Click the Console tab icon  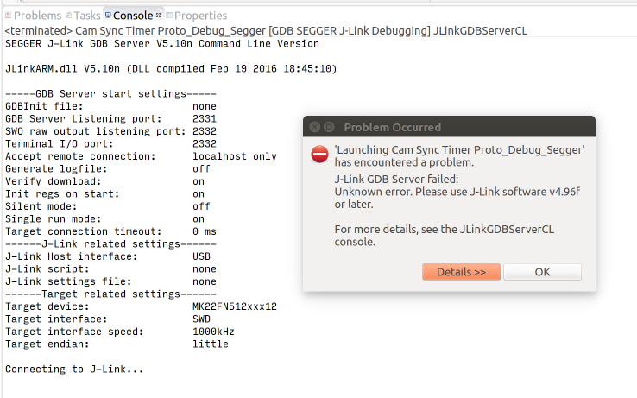(109, 16)
